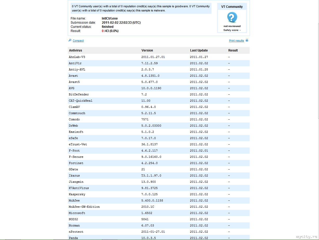Click the Result column header

click(x=233, y=50)
